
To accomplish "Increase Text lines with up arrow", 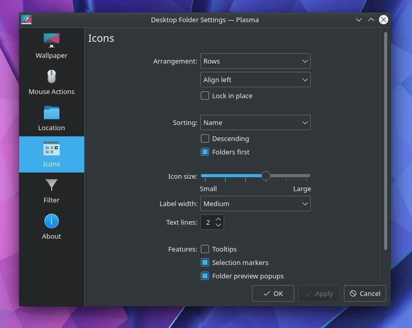I will [x=218, y=219].
